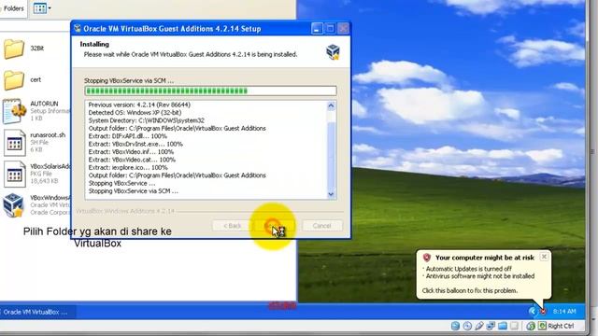This screenshot has height=336, width=598.
Task: Click the green host key arrow icon
Action: tap(542, 326)
